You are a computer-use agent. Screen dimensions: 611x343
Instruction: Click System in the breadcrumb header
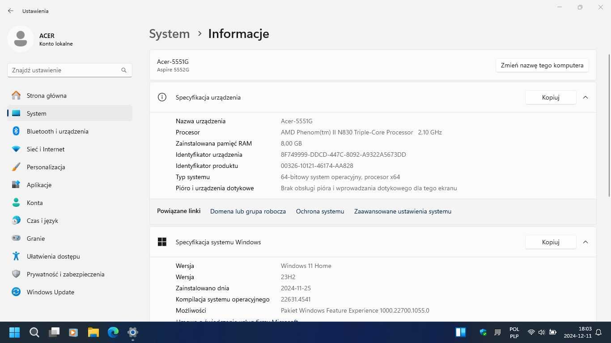(x=170, y=33)
